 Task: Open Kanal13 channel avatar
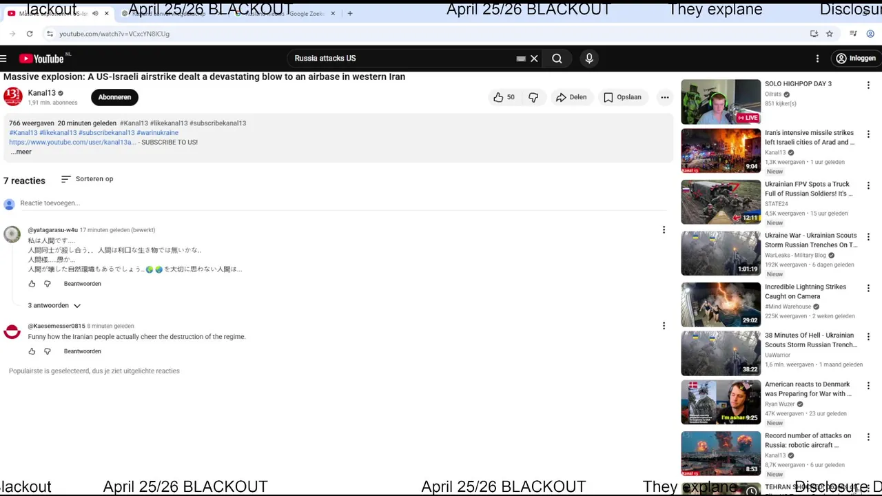coord(13,97)
